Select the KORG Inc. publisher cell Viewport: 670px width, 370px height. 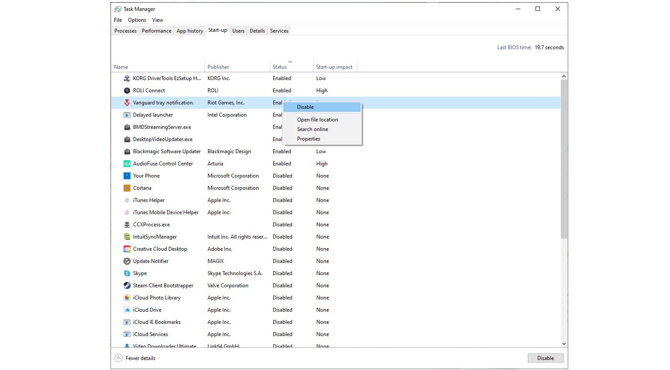point(219,78)
